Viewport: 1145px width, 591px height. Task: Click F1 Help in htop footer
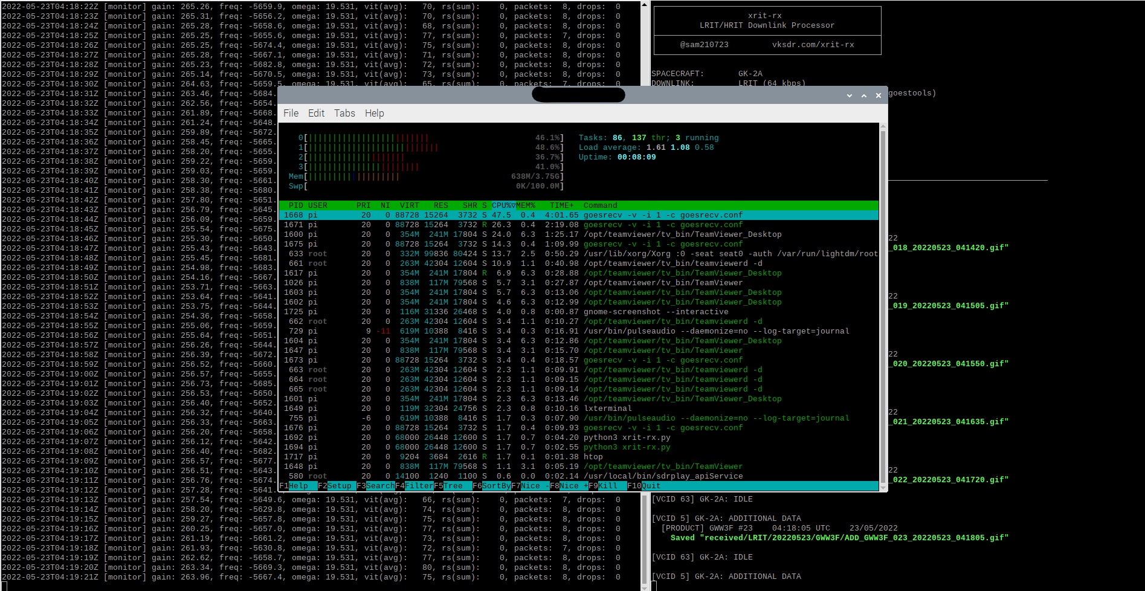click(298, 486)
